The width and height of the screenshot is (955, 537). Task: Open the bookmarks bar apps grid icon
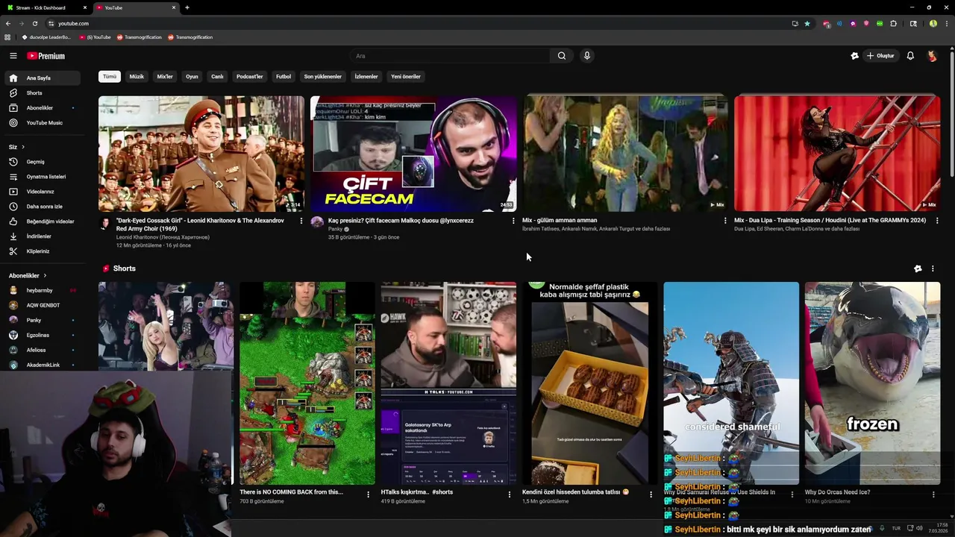point(7,37)
